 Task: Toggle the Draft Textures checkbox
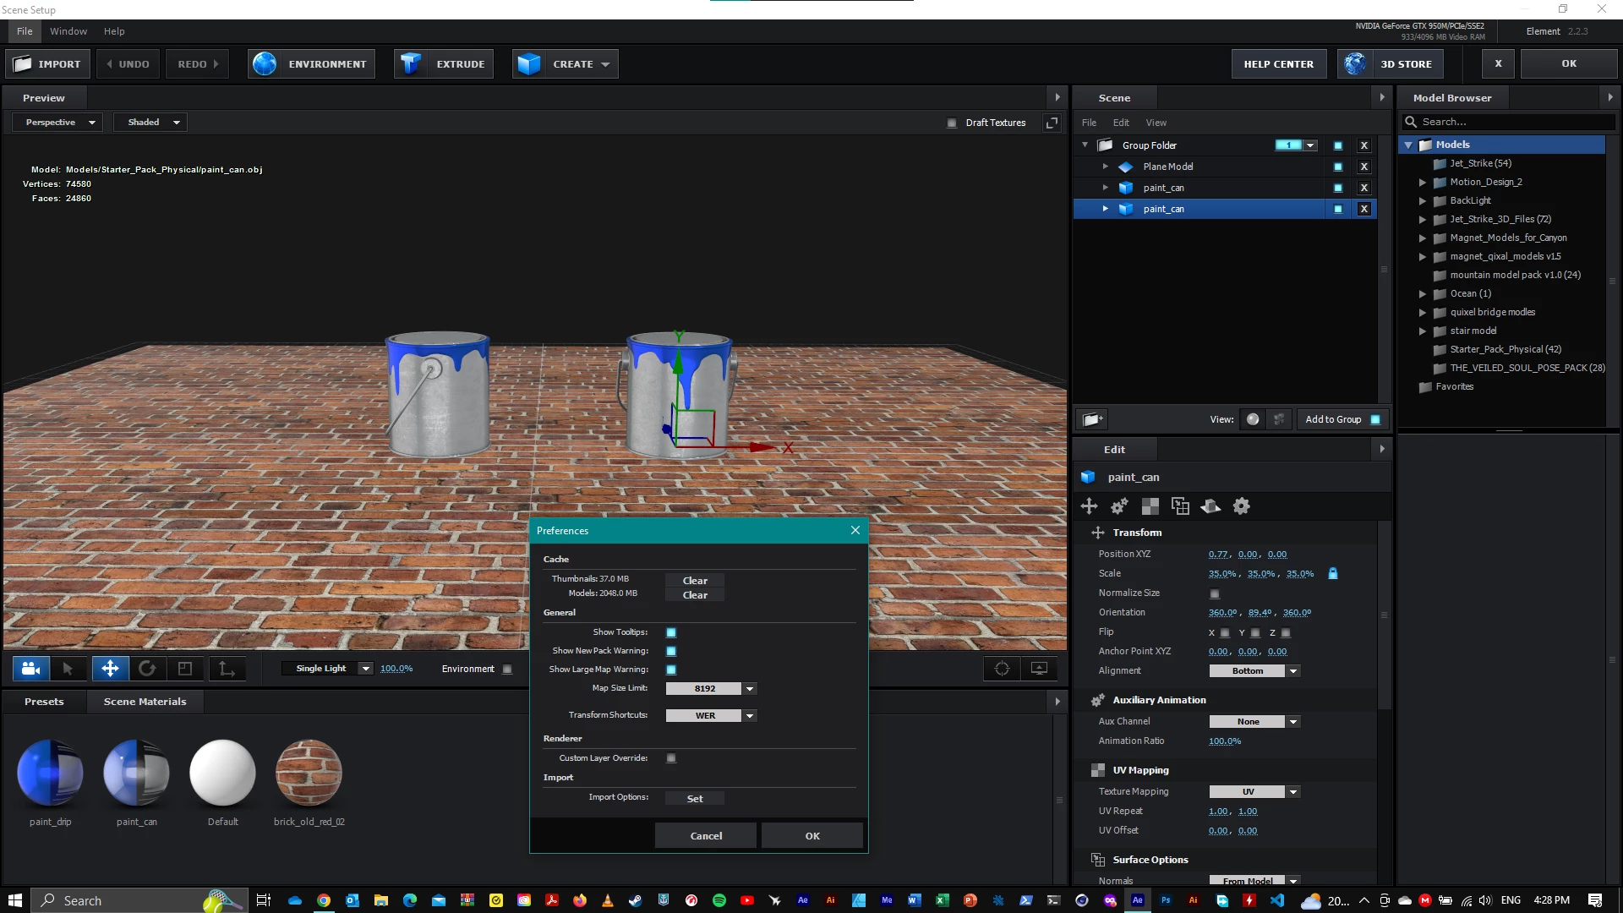(x=952, y=123)
